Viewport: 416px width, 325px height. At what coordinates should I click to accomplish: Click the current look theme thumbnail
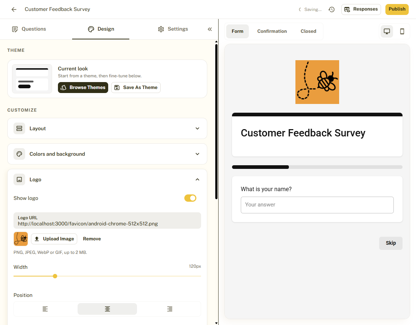pyautogui.click(x=32, y=79)
